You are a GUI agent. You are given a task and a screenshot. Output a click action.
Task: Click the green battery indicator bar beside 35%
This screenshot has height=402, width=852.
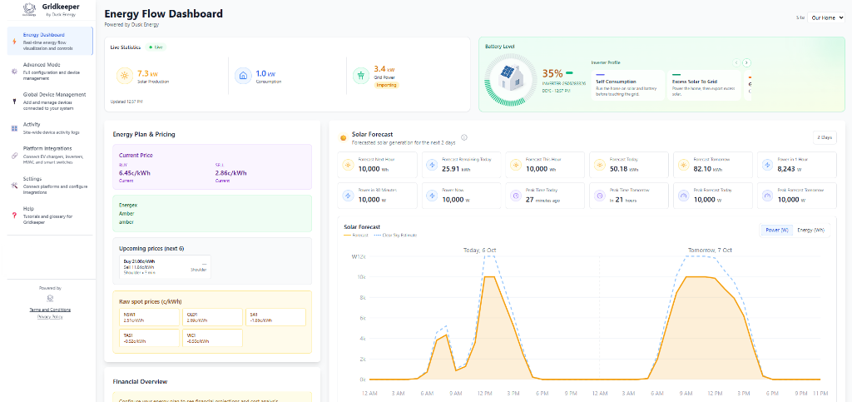click(x=569, y=72)
